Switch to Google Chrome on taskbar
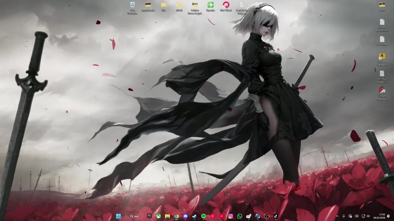Viewport: 394px width, 221px height. (176, 216)
